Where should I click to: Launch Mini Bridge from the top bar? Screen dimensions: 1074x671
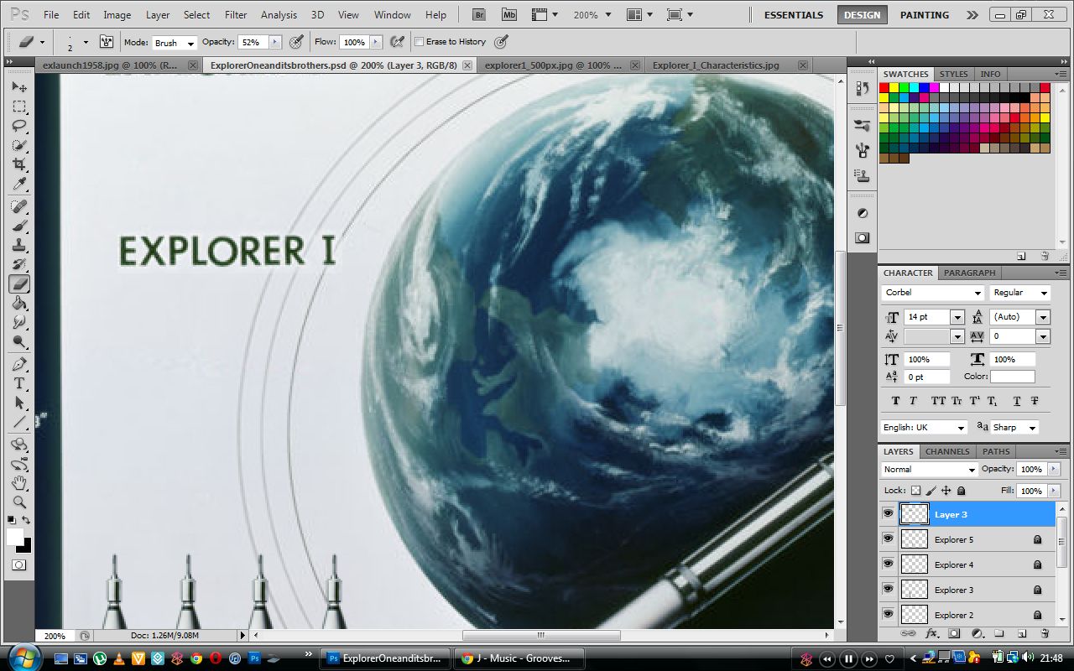point(509,14)
